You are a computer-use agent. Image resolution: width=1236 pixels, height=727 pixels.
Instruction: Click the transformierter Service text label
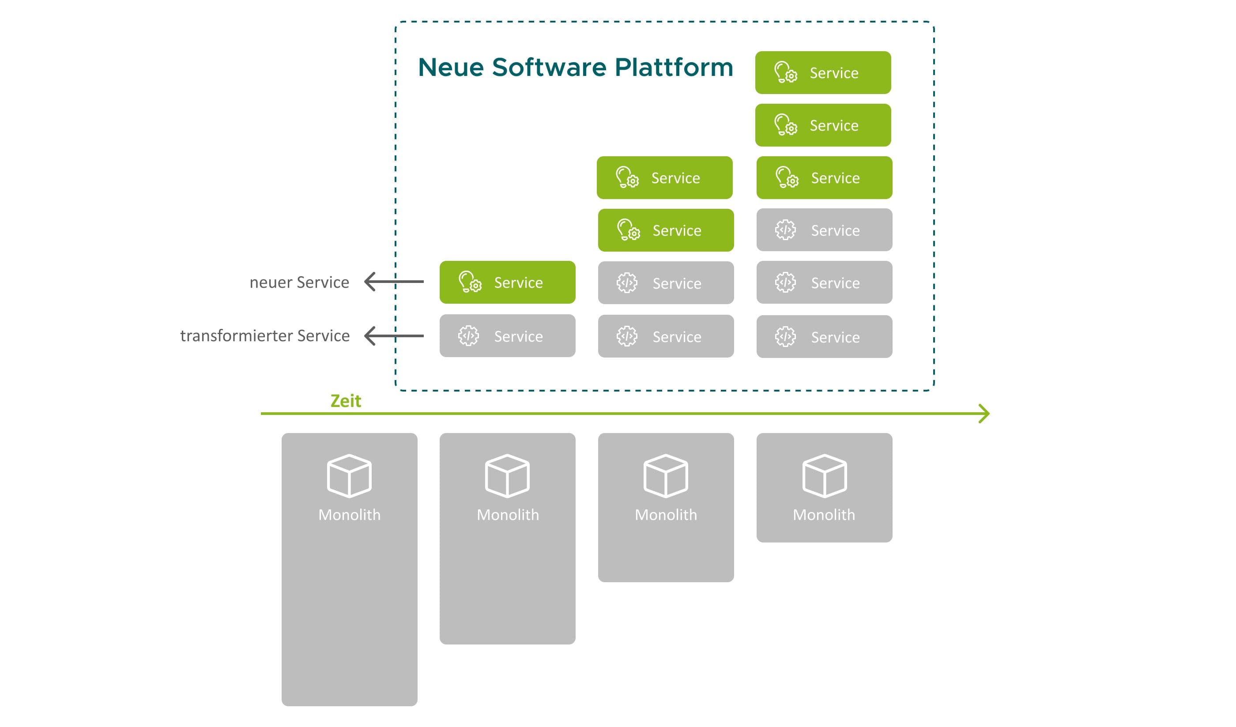[265, 335]
